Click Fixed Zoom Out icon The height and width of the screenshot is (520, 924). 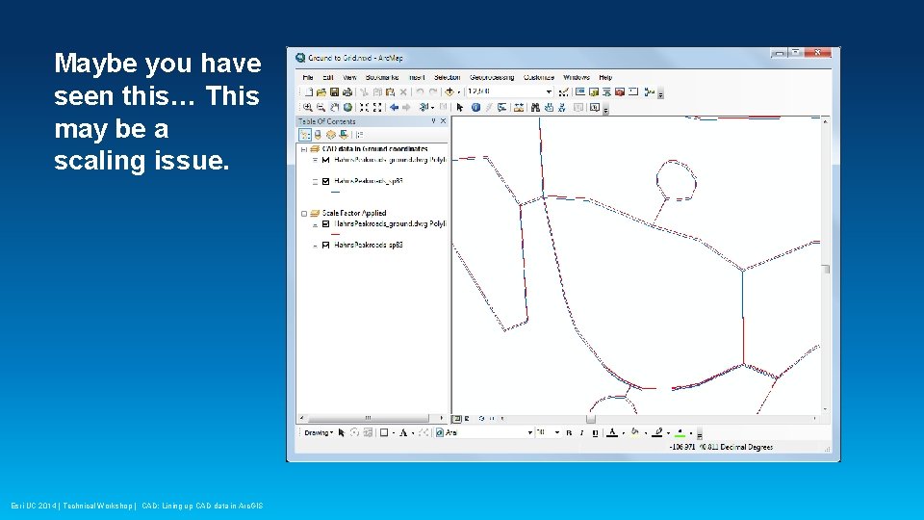pyautogui.click(x=377, y=107)
